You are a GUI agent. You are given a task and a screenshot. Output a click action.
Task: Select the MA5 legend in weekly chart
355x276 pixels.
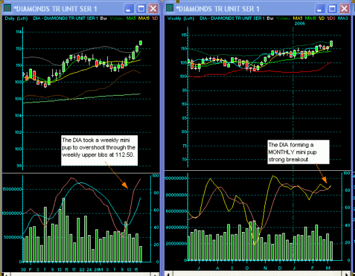click(x=298, y=18)
